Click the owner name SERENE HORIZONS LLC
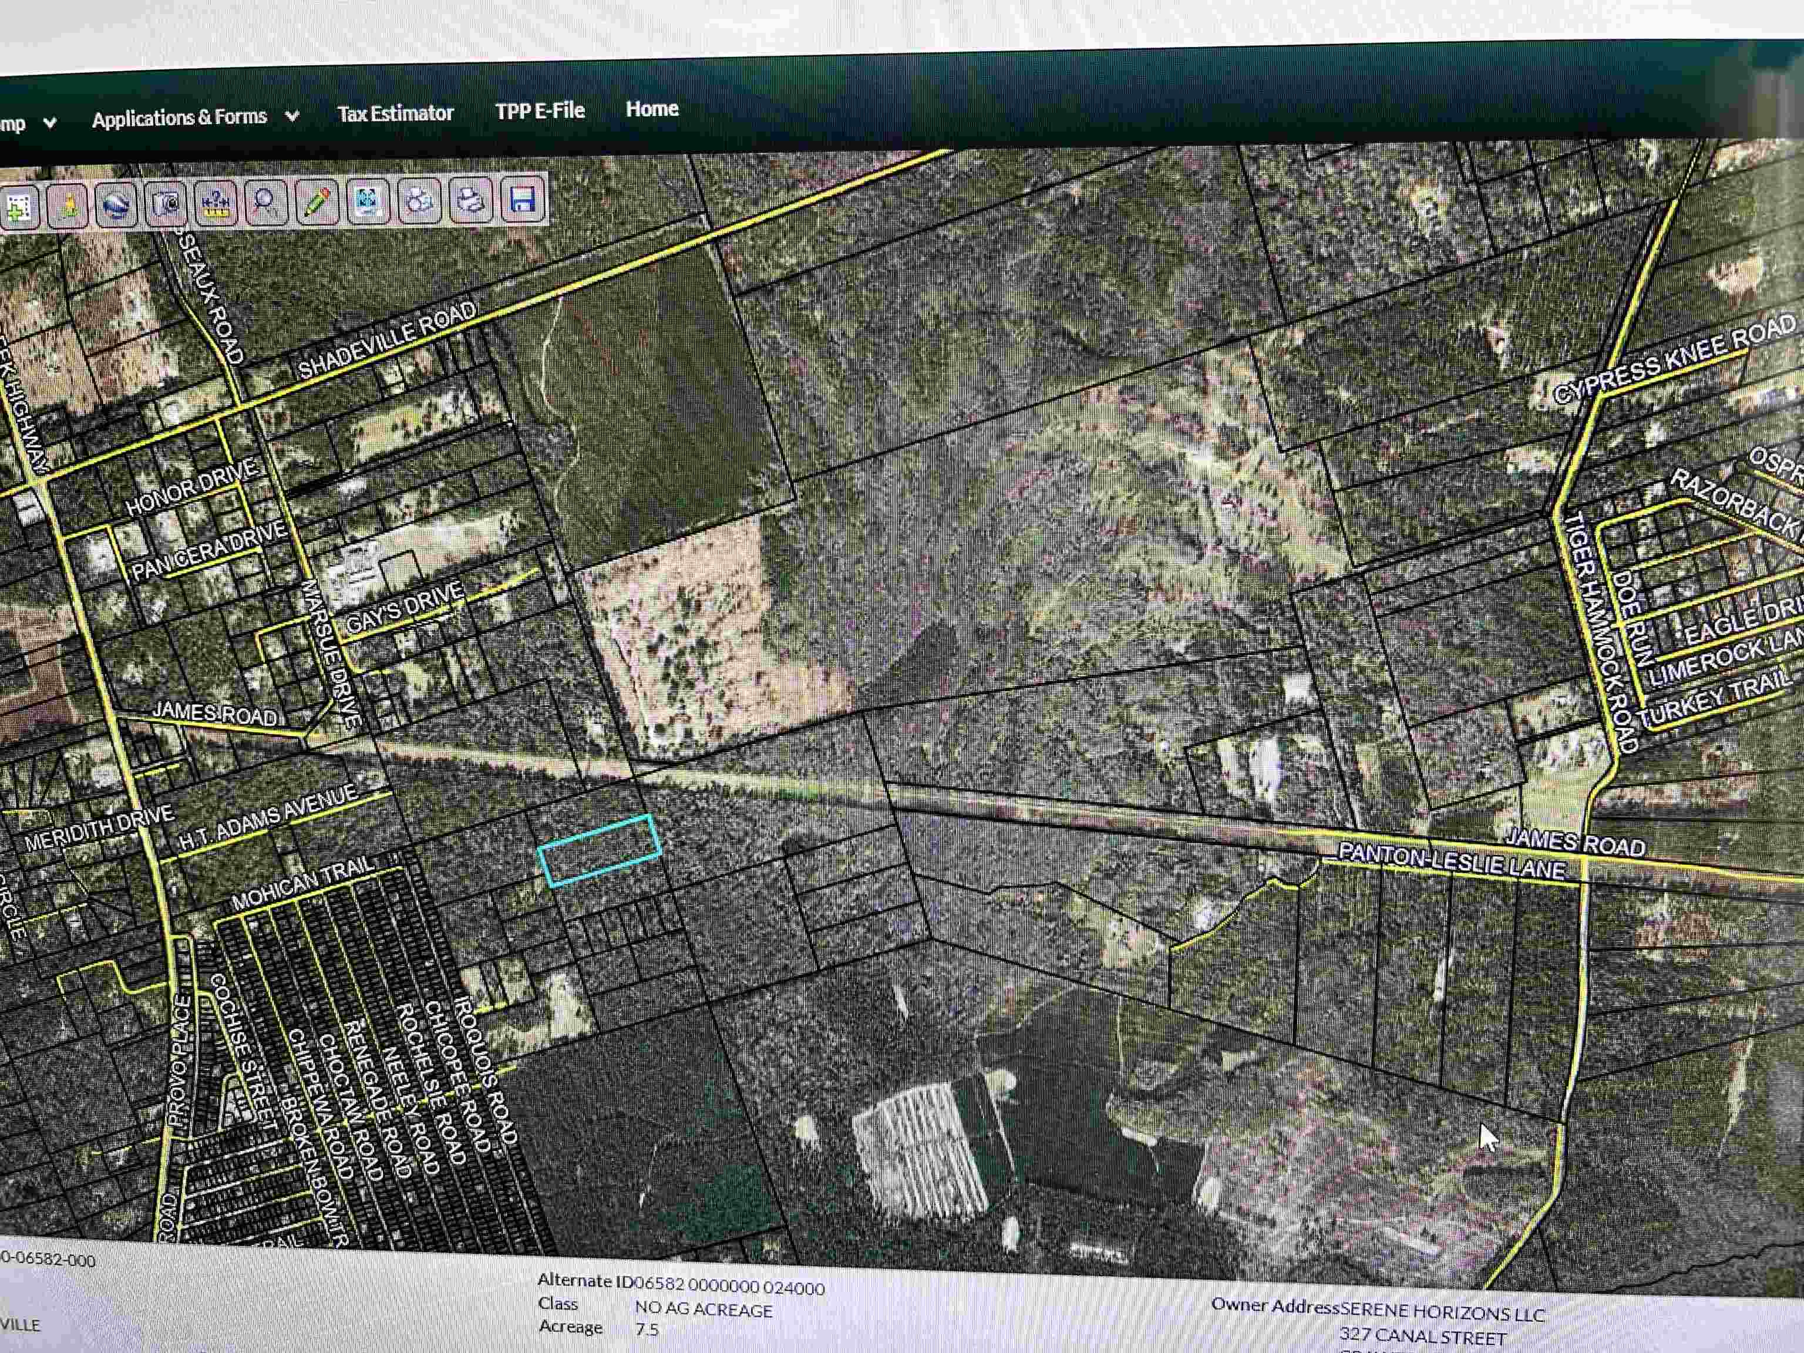This screenshot has width=1804, height=1353. tap(1442, 1312)
